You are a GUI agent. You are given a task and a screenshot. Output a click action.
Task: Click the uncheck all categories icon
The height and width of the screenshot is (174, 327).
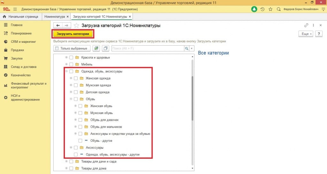(x=106, y=49)
